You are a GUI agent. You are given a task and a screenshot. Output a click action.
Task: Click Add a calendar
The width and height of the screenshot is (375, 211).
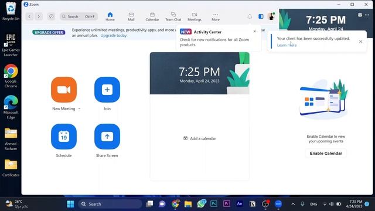click(x=199, y=138)
